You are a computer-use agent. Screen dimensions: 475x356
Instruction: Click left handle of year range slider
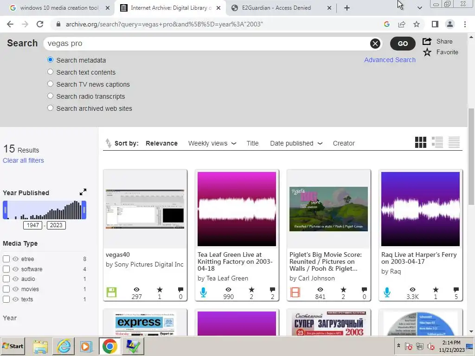click(5, 210)
